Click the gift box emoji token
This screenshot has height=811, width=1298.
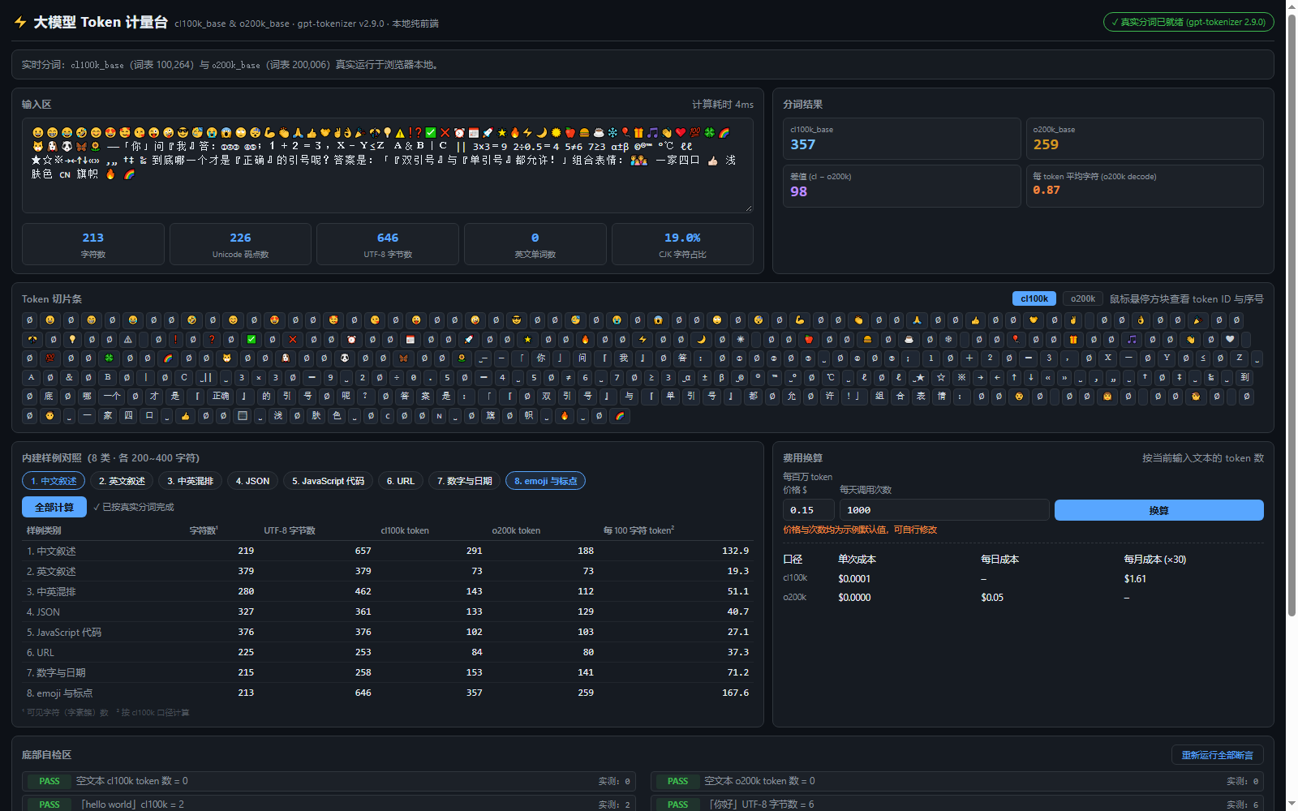(x=1073, y=340)
